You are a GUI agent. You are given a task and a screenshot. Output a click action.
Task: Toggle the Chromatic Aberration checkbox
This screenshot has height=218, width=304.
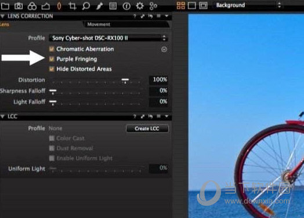tap(52, 49)
